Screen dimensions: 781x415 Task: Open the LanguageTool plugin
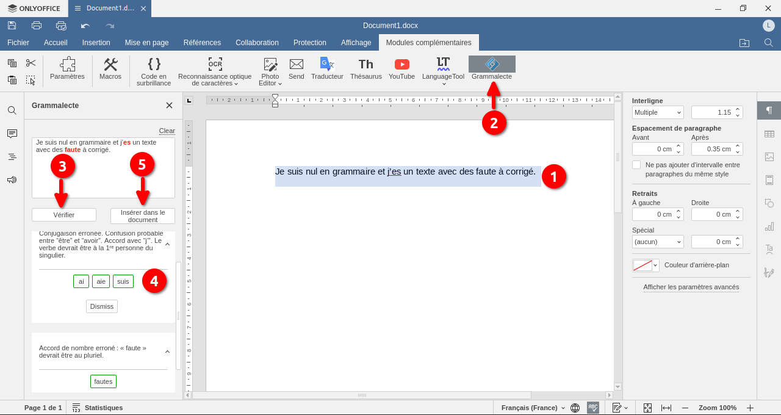pyautogui.click(x=444, y=71)
